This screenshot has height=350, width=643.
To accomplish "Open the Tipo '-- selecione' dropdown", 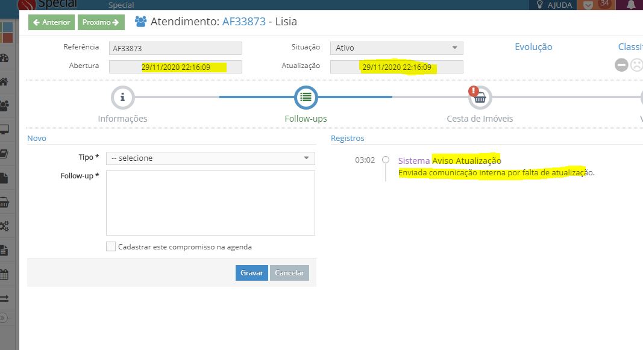I will (210, 158).
